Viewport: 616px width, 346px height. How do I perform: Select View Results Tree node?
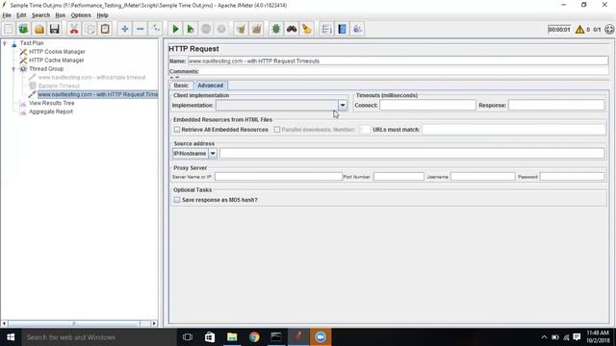tap(51, 103)
